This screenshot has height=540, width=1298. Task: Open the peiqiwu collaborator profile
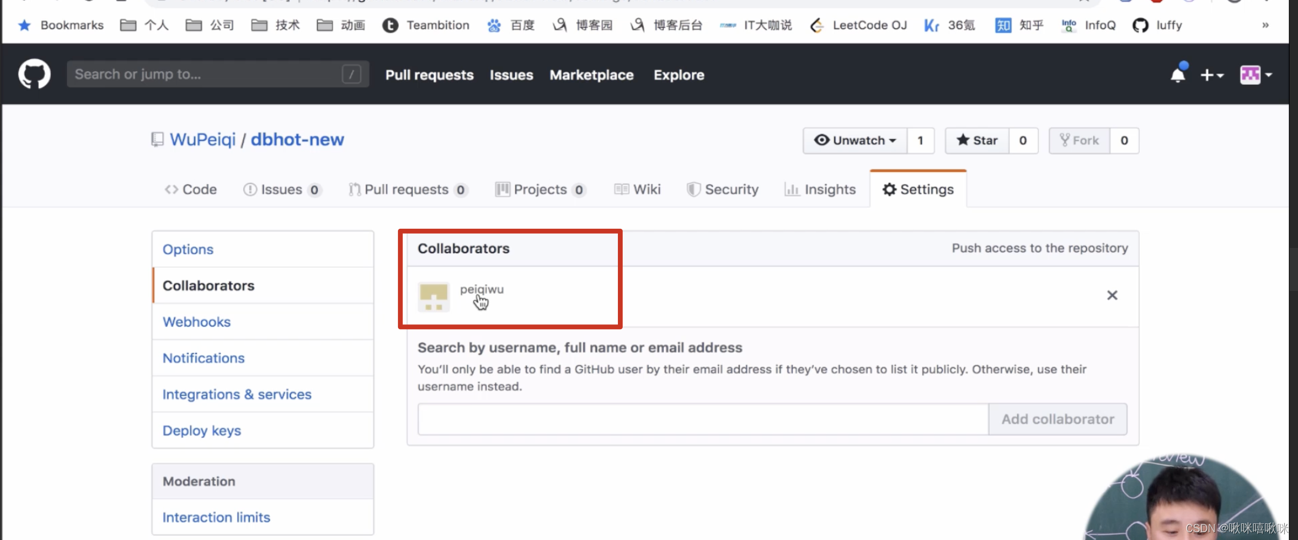point(482,289)
